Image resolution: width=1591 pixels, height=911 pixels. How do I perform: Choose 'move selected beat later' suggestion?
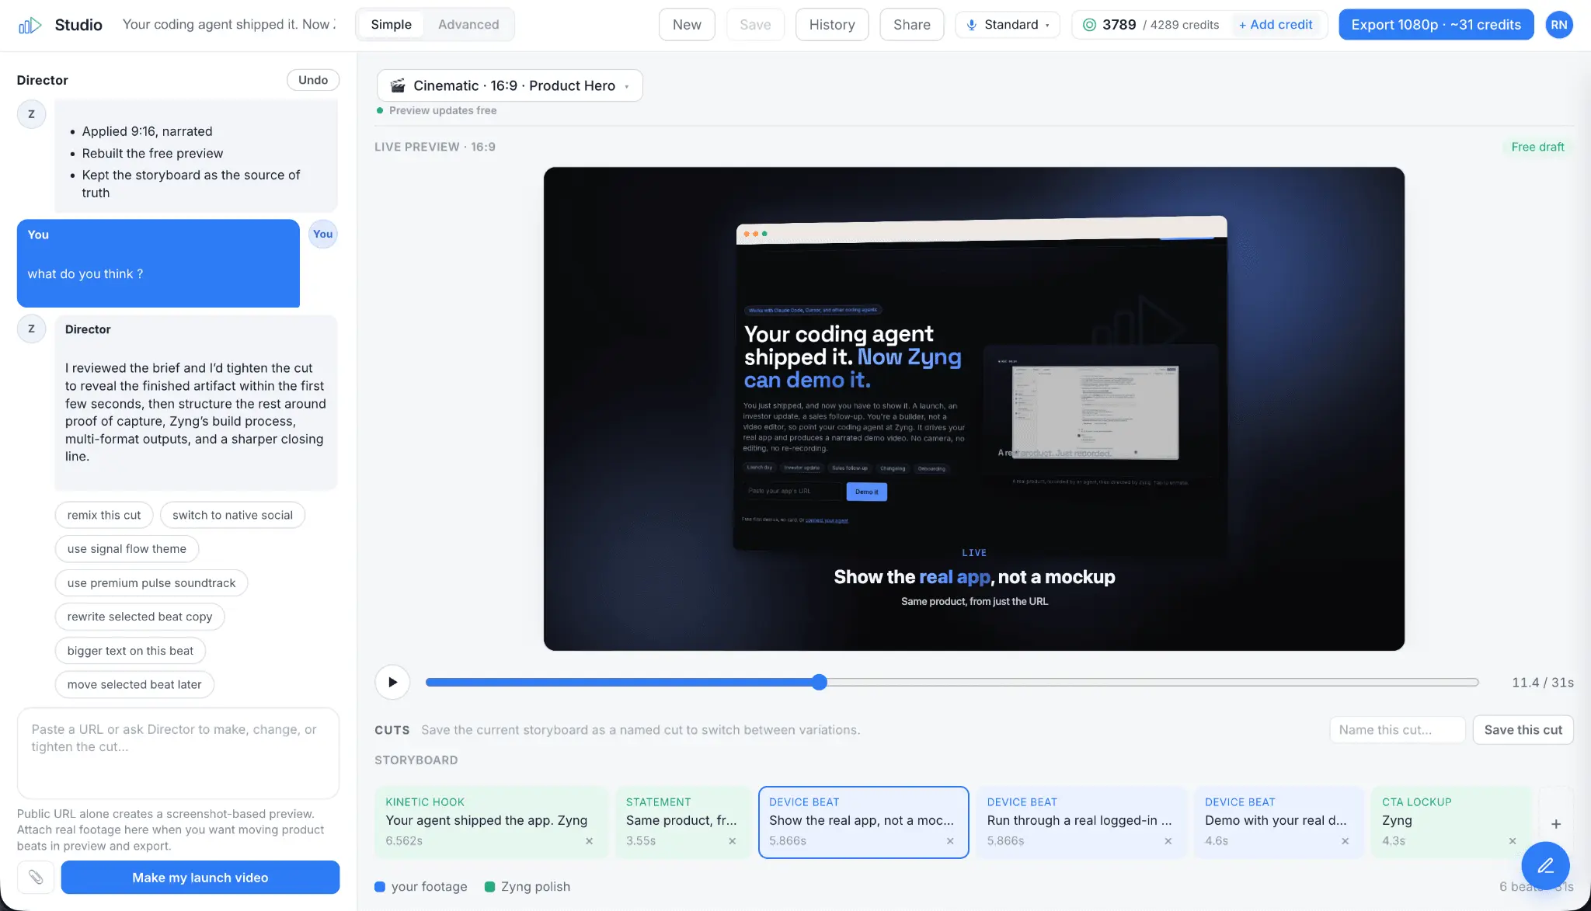point(134,684)
